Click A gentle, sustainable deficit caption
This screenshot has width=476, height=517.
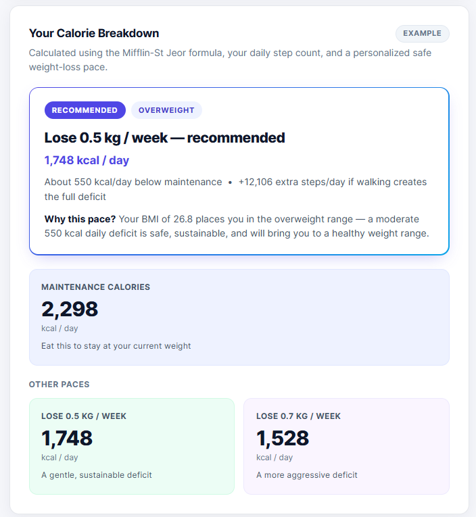tap(96, 475)
